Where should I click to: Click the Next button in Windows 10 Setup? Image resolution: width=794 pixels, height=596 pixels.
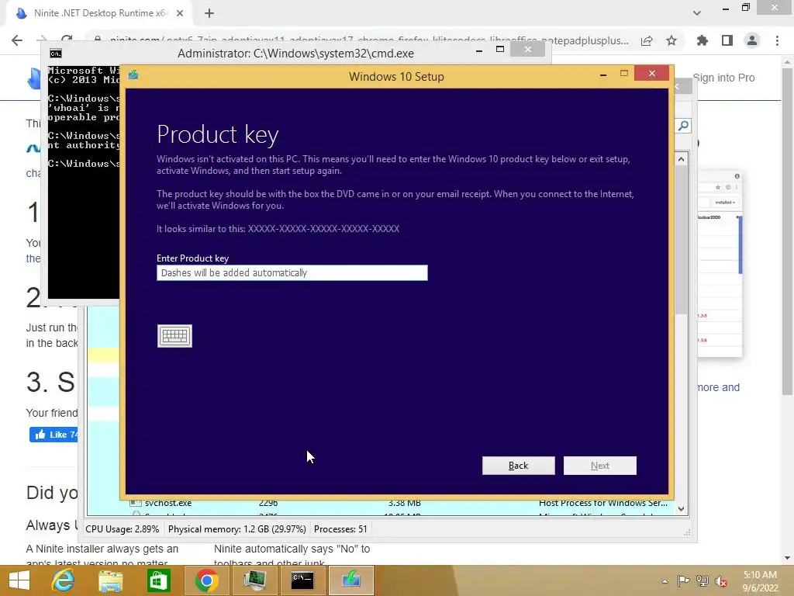[x=600, y=466]
